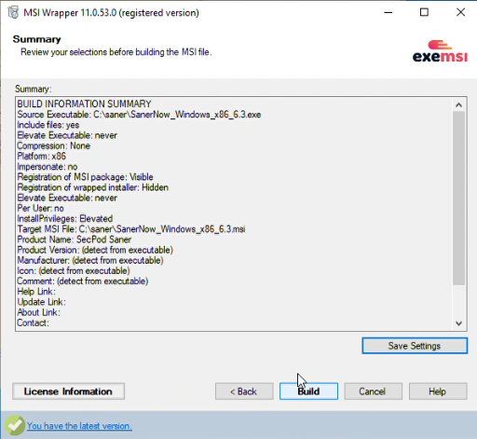Click the green checkmark status icon
Image resolution: width=477 pixels, height=439 pixels.
[14, 425]
